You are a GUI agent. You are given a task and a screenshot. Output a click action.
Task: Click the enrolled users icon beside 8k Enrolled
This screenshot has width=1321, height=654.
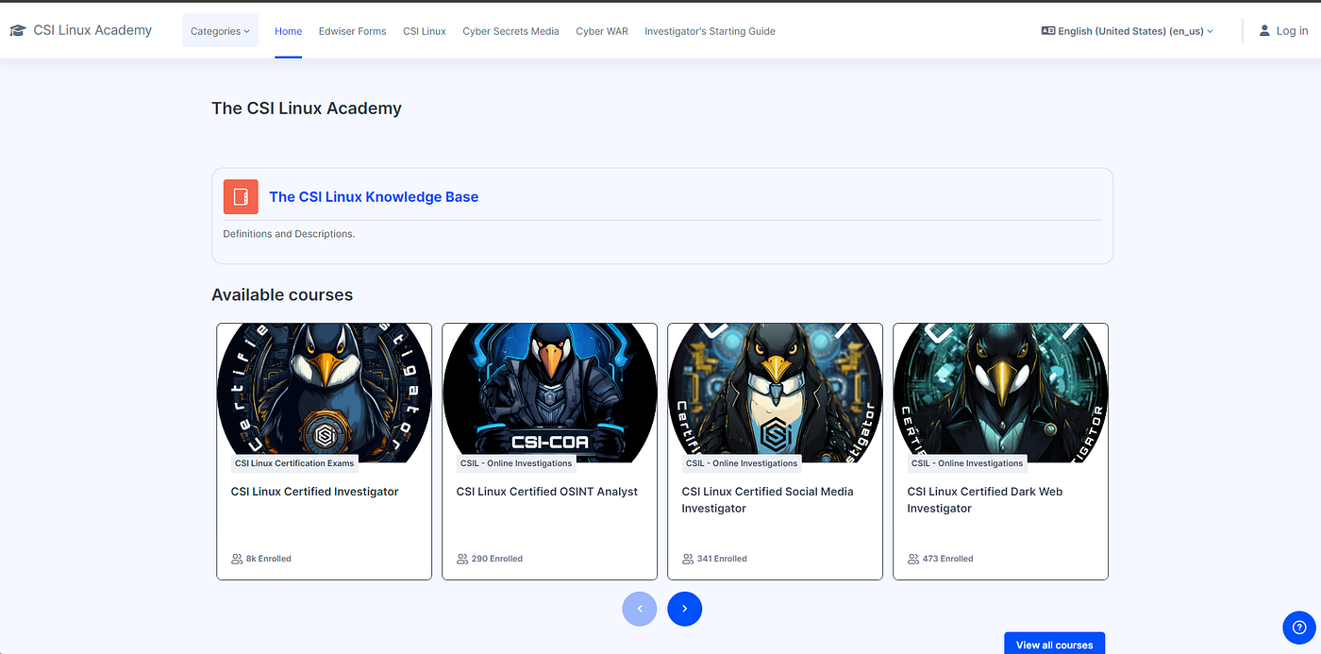[237, 559]
